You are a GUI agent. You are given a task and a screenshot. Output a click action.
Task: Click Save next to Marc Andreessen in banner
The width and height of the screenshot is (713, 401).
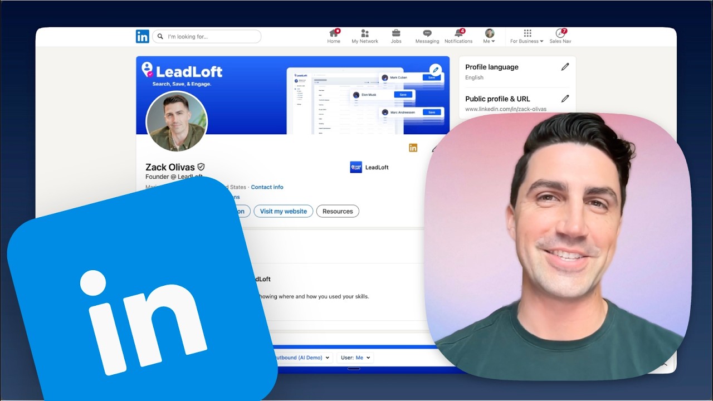tap(432, 112)
